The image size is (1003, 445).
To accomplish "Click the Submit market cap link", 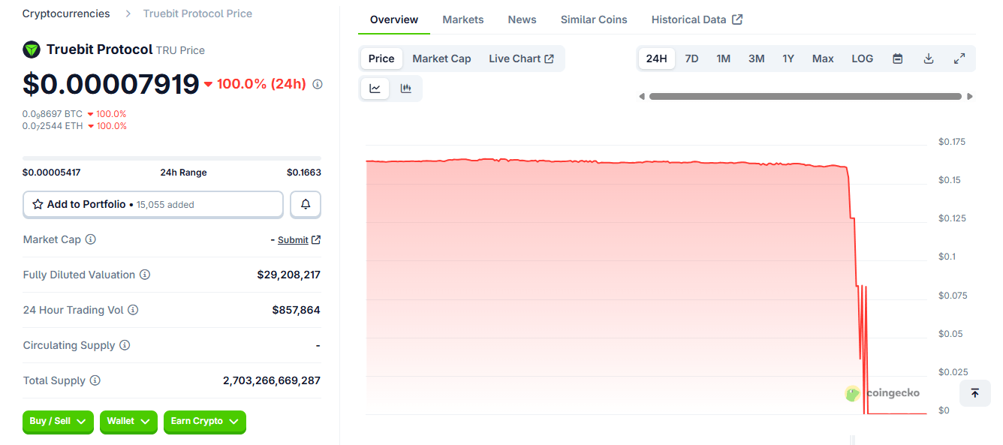I will tap(294, 239).
